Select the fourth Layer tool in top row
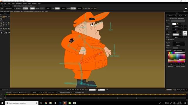 [9, 23]
